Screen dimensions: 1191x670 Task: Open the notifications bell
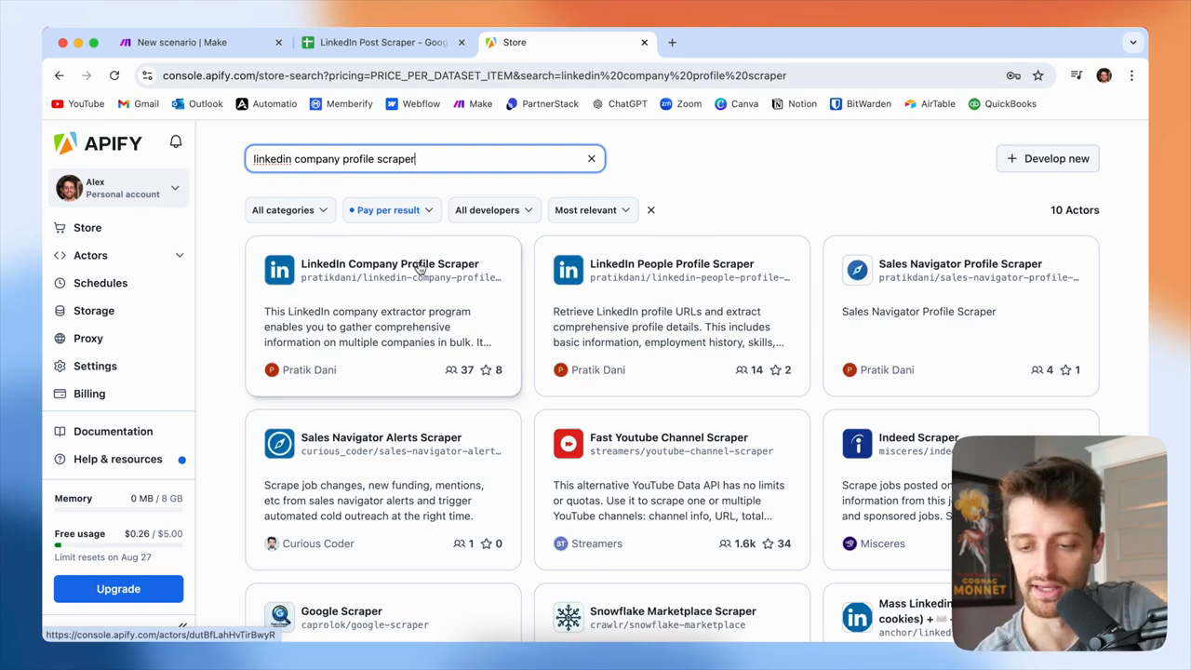click(176, 141)
